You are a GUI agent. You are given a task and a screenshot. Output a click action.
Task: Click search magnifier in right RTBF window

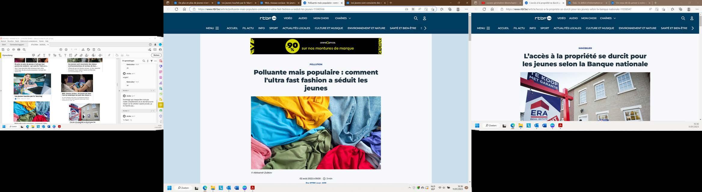[683, 18]
